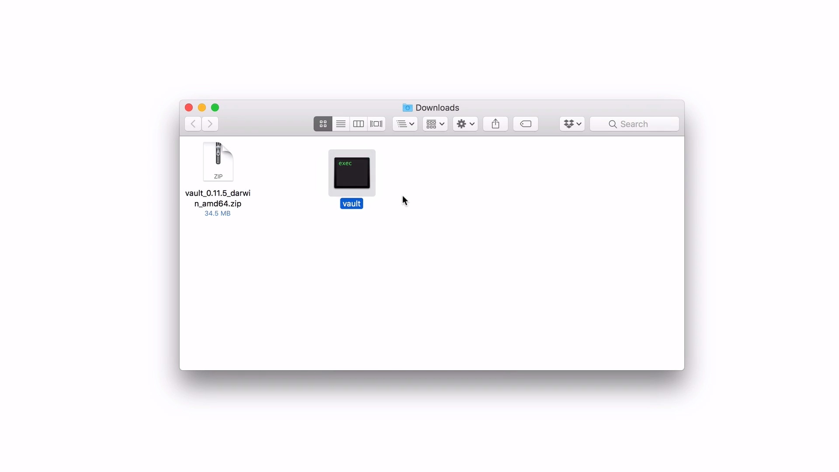Click the Downloads window title
Viewport: 839px width, 472px height.
coord(437,108)
